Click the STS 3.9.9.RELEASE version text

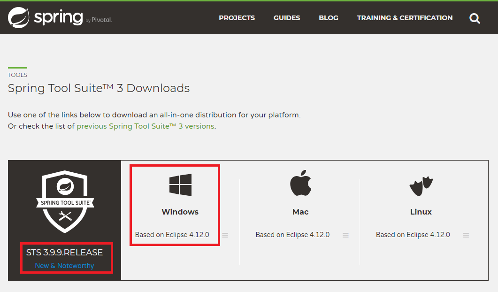(x=64, y=252)
